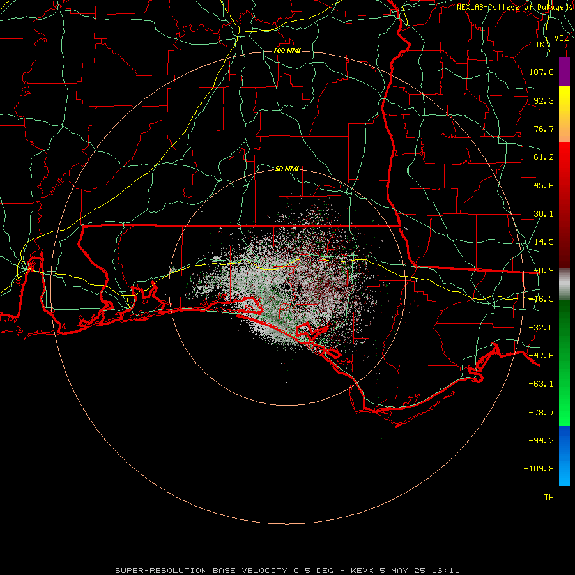This screenshot has height=575, width=575.
Task: Click the -78.7 legend value
Action: (x=541, y=413)
